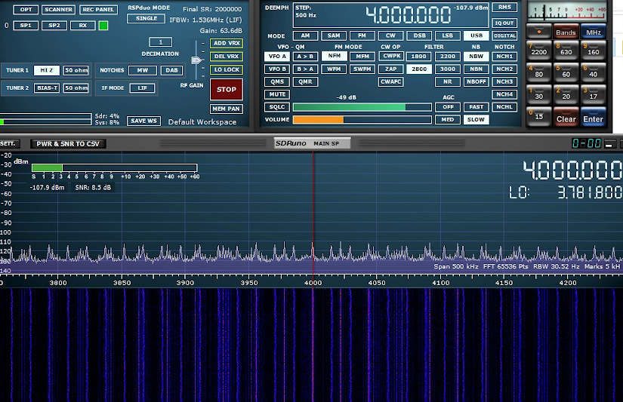Select CW mode
The image size is (623, 402).
pyautogui.click(x=390, y=35)
